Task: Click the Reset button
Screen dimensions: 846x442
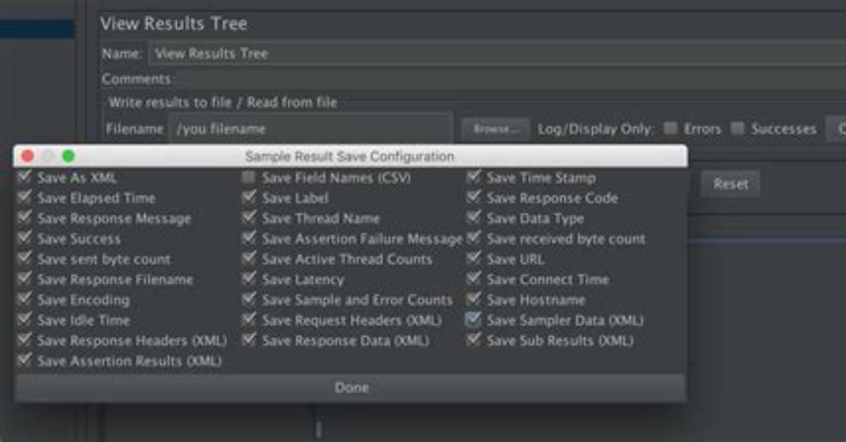Action: pyautogui.click(x=730, y=184)
